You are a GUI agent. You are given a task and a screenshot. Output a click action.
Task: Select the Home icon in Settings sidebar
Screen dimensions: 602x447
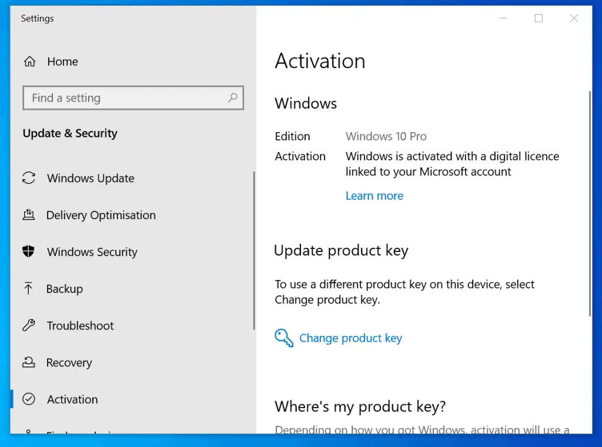29,61
